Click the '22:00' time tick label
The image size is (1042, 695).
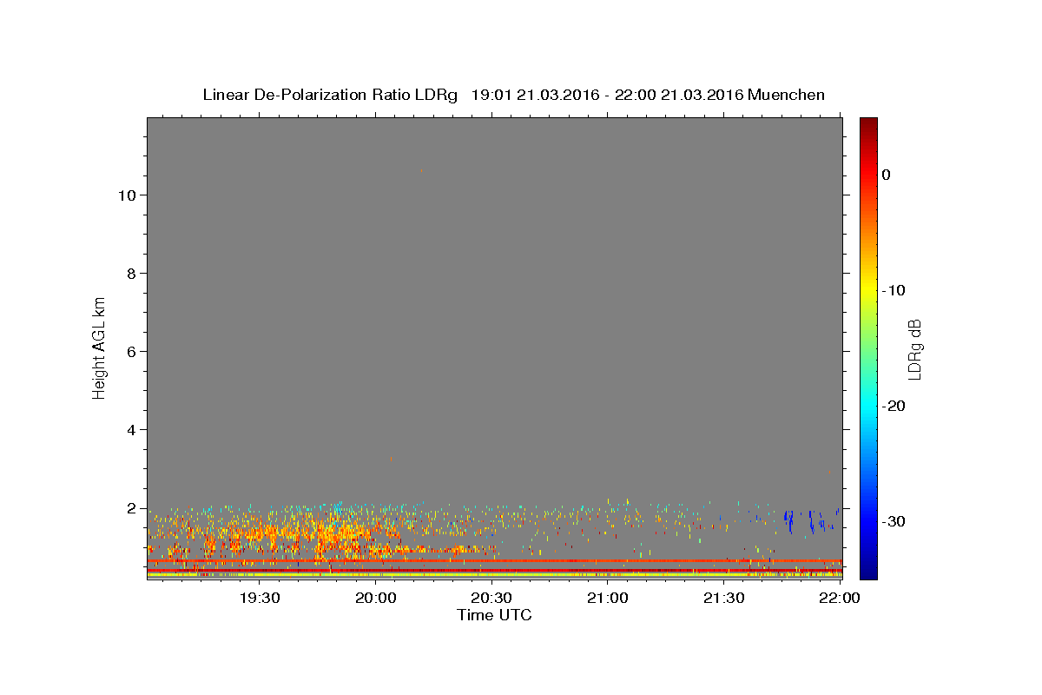[x=839, y=598]
